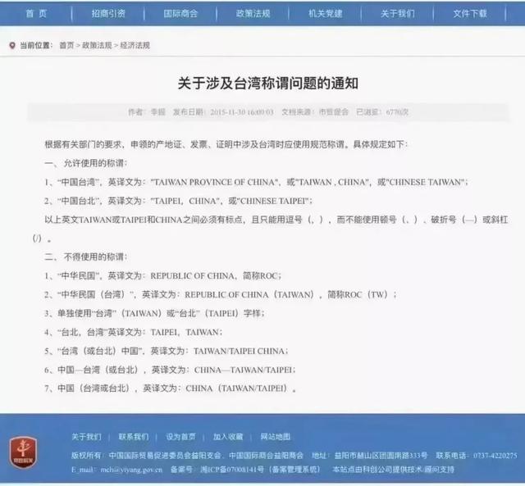
Task: Click the footer 加入收藏 link
Action: pyautogui.click(x=228, y=437)
